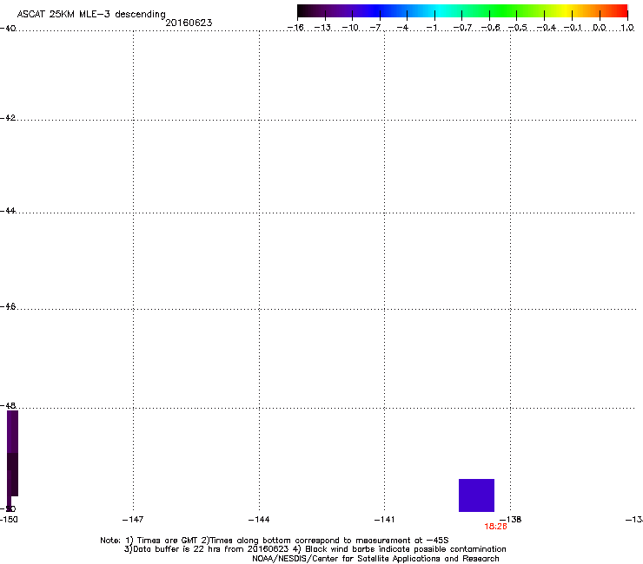Click the 1.0 colorbar label
The image size is (643, 564).
click(627, 28)
